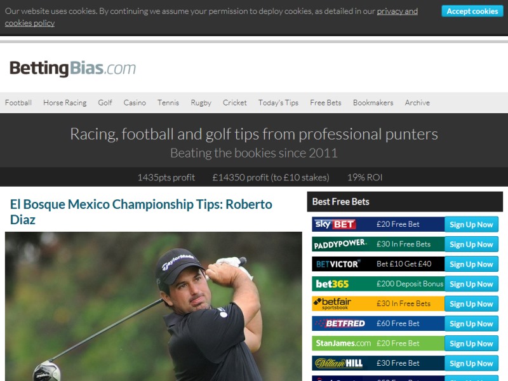Screen dimensions: 508x381
Task: Click the William Hill logo
Action: (x=338, y=363)
